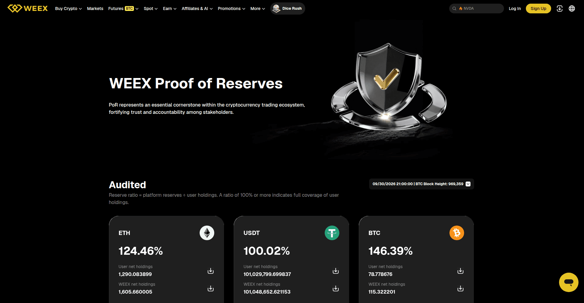Image resolution: width=584 pixels, height=303 pixels.
Task: Download ETH WEEX net holdings file
Action: [211, 288]
